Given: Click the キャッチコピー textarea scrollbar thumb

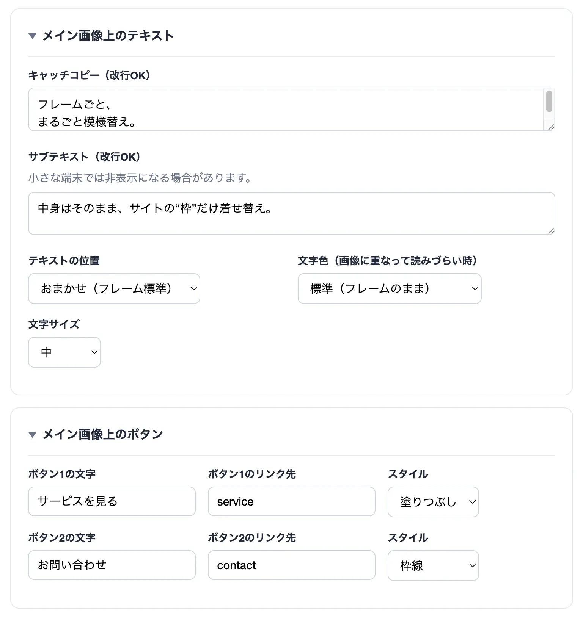Looking at the screenshot, I should click(549, 101).
